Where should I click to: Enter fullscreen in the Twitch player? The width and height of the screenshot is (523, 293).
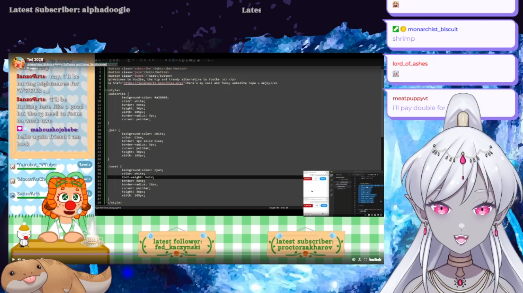[x=365, y=259]
